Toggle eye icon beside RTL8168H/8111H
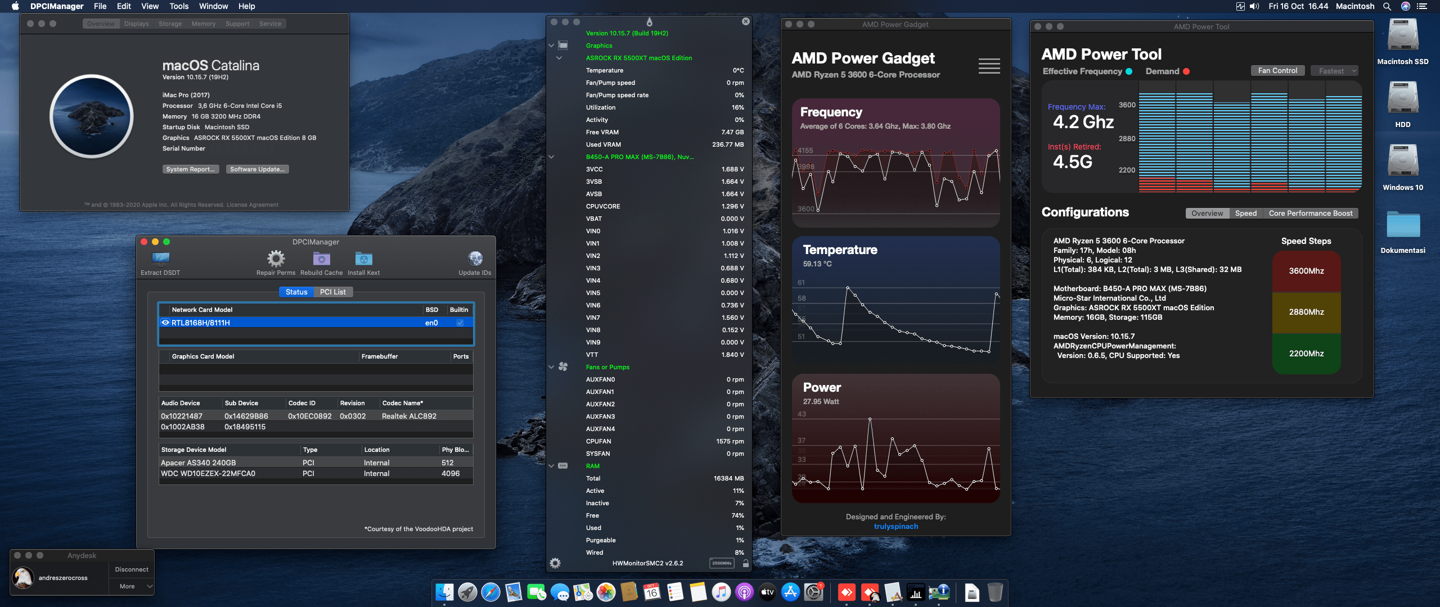 [165, 323]
